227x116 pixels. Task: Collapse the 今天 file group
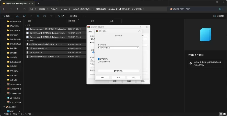(26, 25)
